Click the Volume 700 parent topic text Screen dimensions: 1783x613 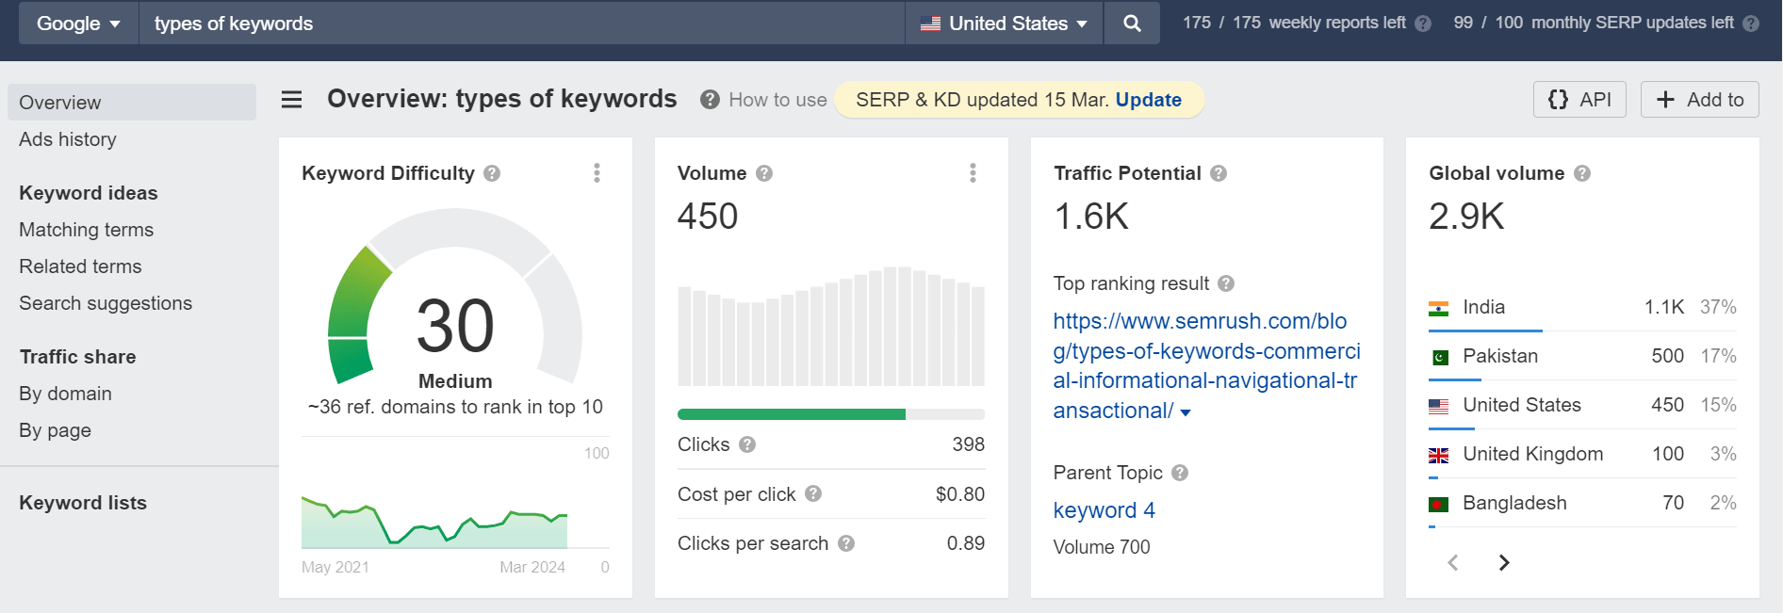pos(1102,547)
